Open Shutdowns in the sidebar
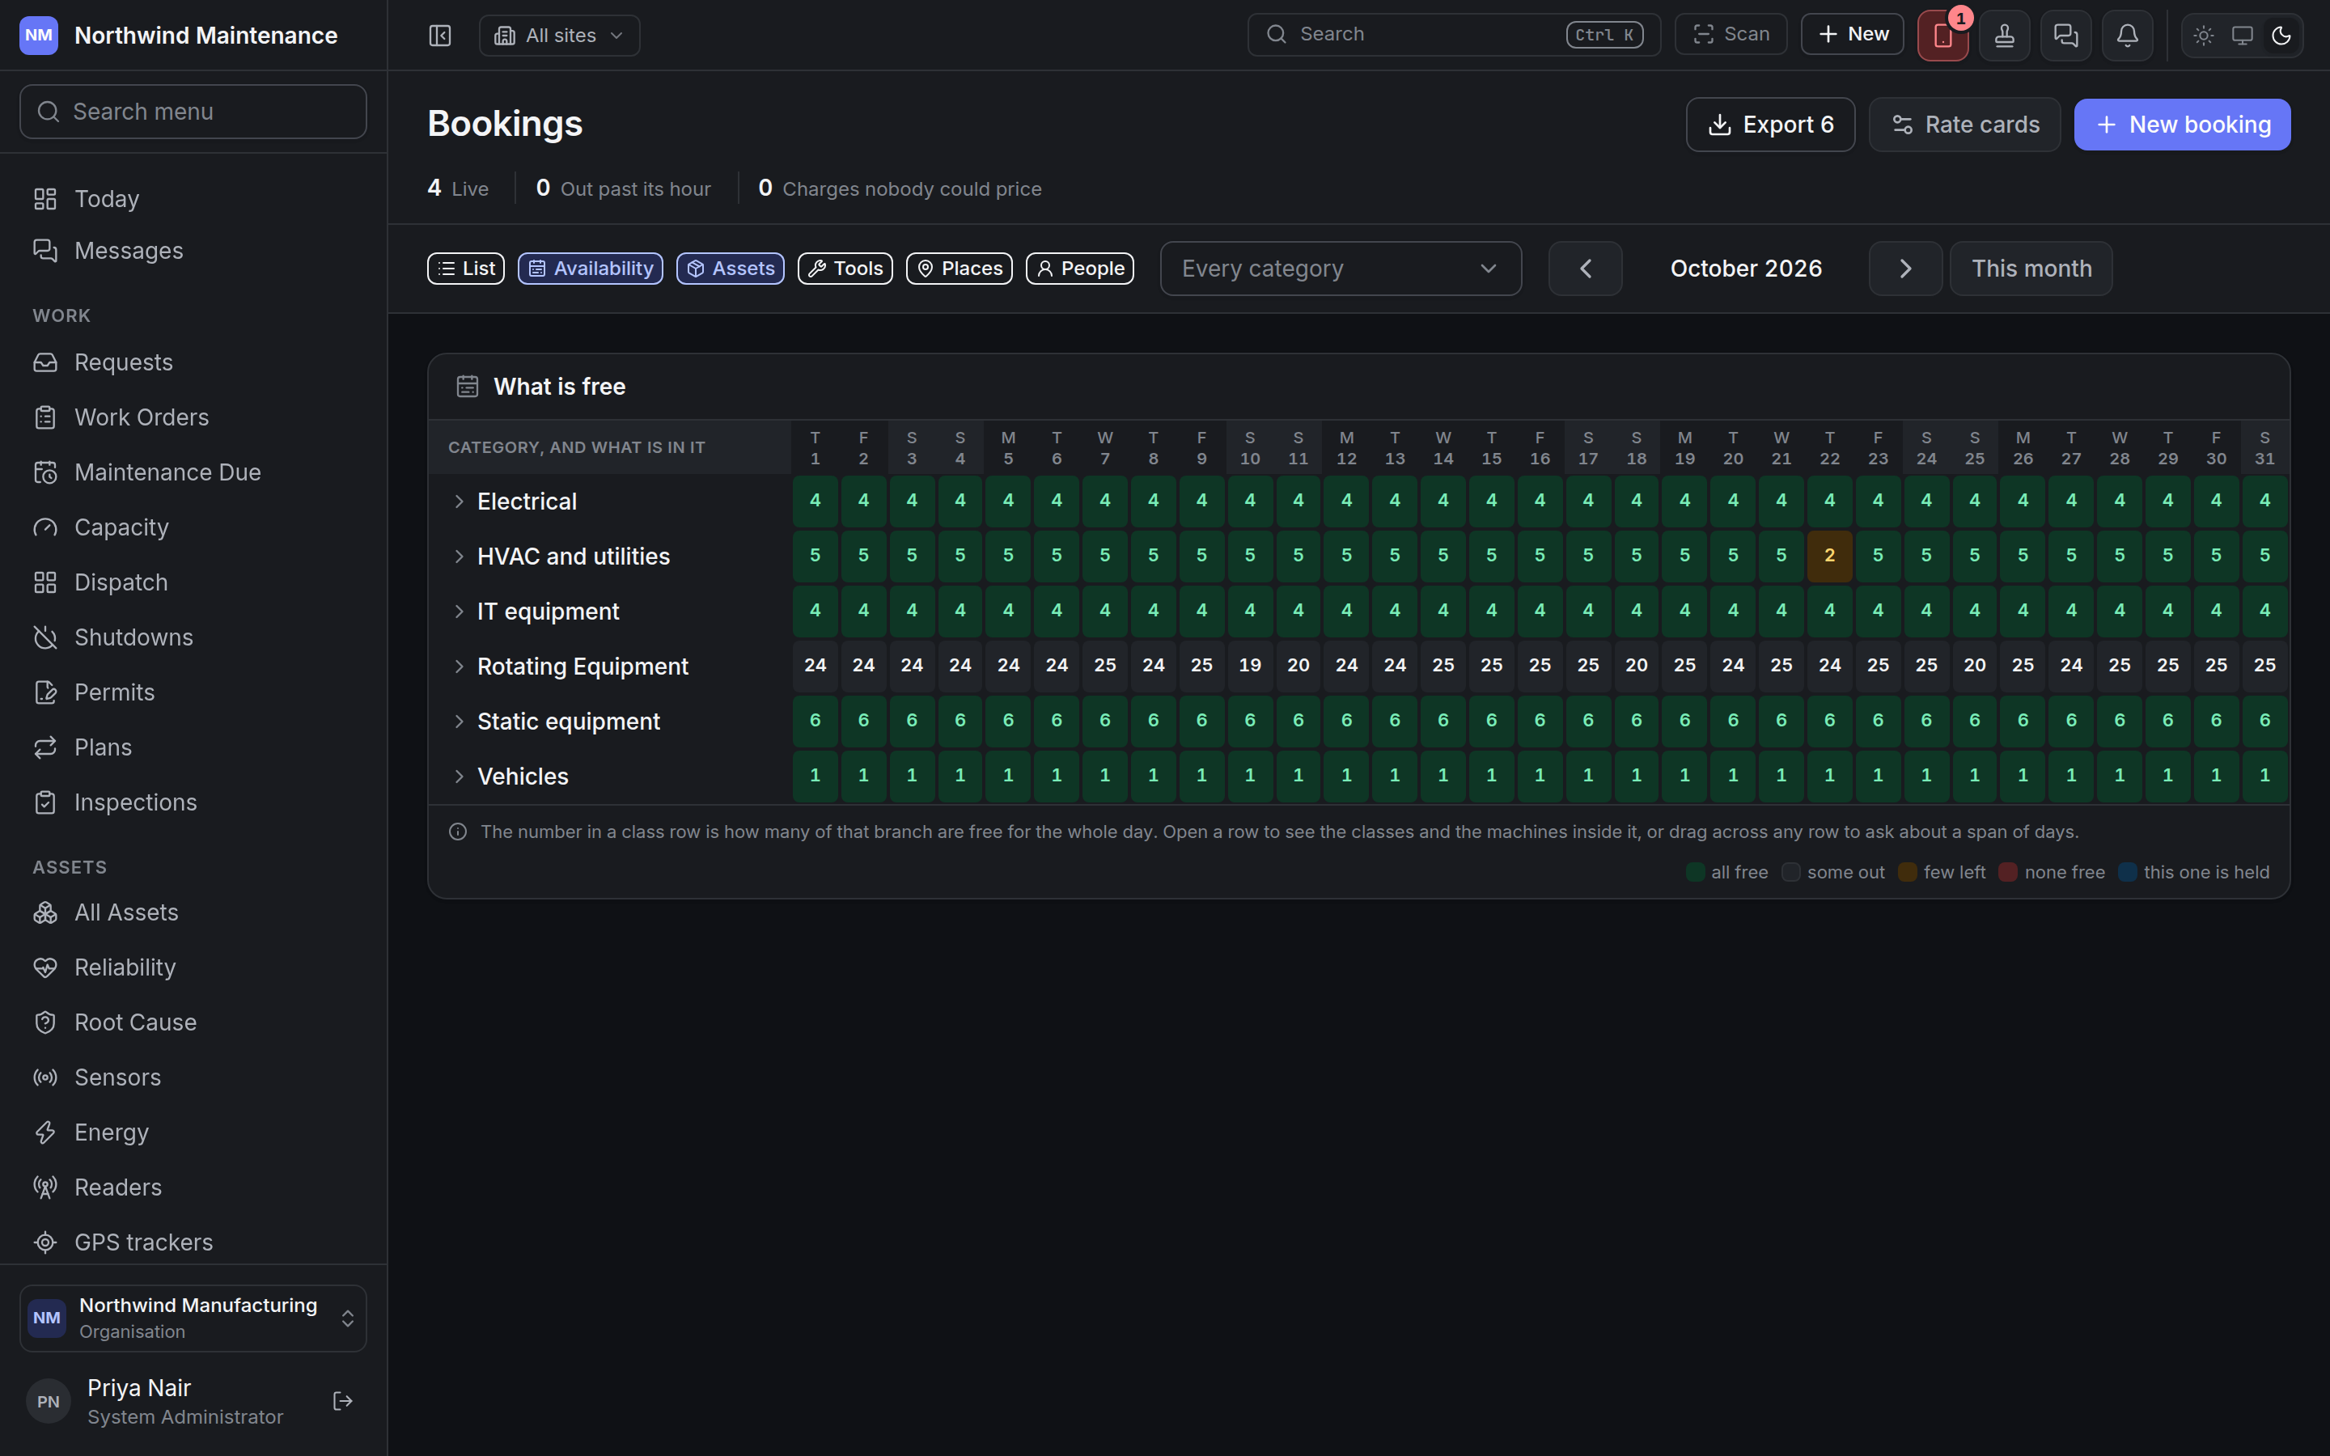 (193, 637)
